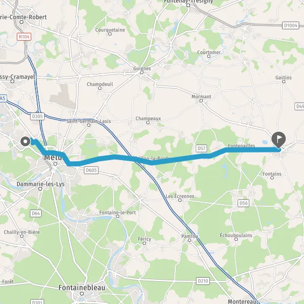Click the Fontaine-le-Port label
The image size is (304, 304).
[x=118, y=212]
